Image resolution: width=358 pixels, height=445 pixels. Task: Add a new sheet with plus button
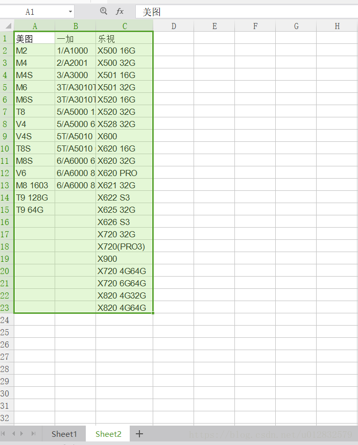[139, 434]
